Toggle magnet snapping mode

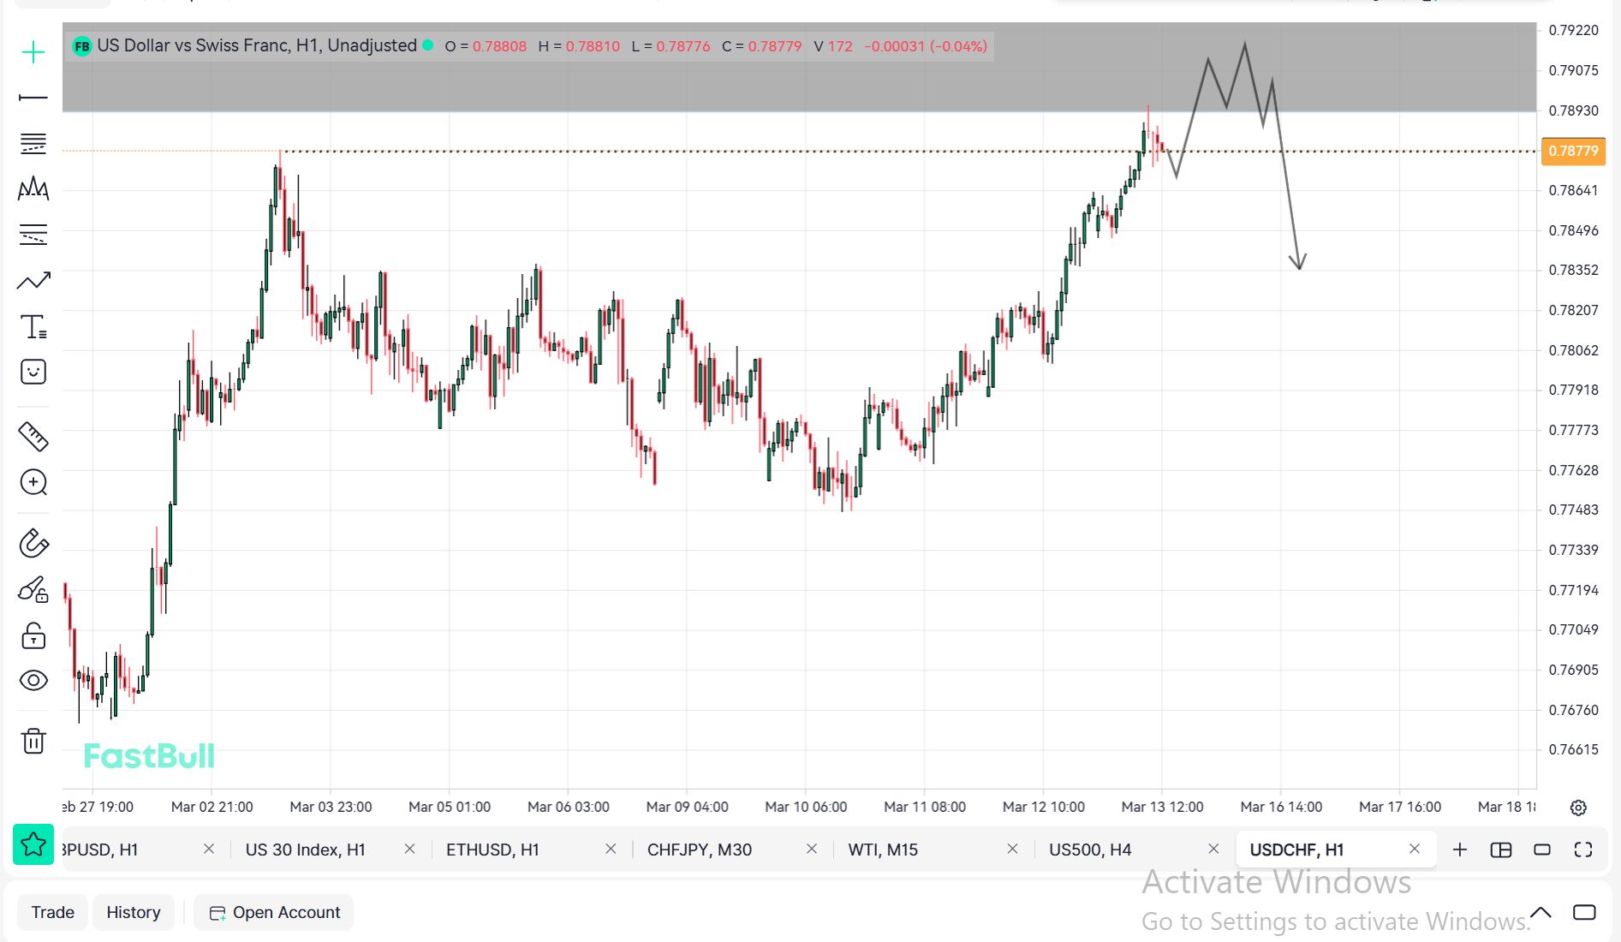[33, 544]
